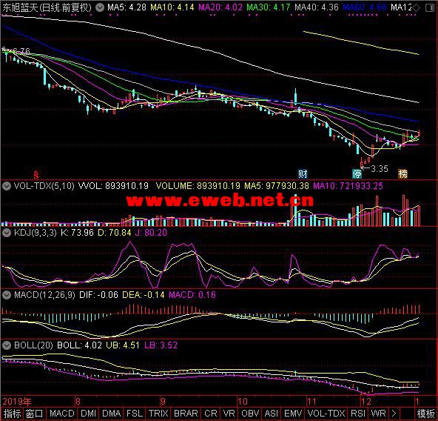Show more indicator tabs with arrow
The width and height of the screenshot is (438, 421).
coord(394,414)
